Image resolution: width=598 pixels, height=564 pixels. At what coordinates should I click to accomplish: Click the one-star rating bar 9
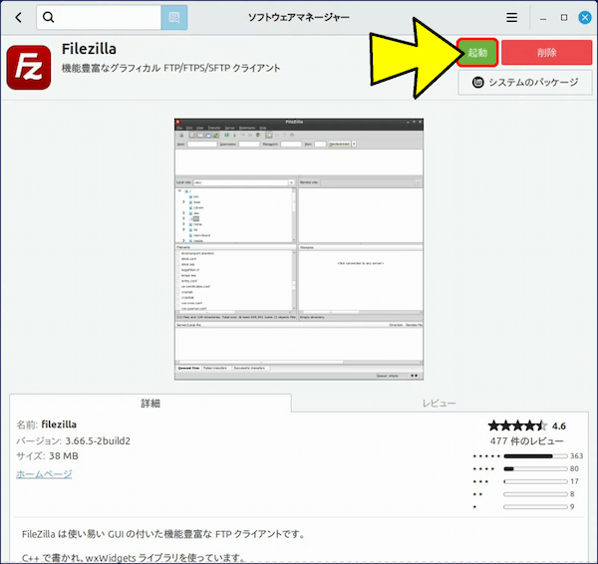click(535, 507)
